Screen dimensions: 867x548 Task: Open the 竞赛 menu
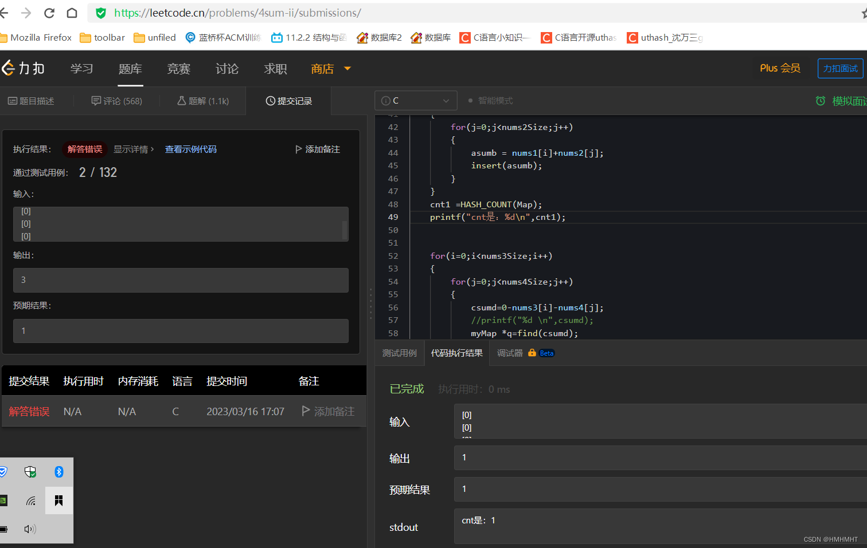click(178, 69)
